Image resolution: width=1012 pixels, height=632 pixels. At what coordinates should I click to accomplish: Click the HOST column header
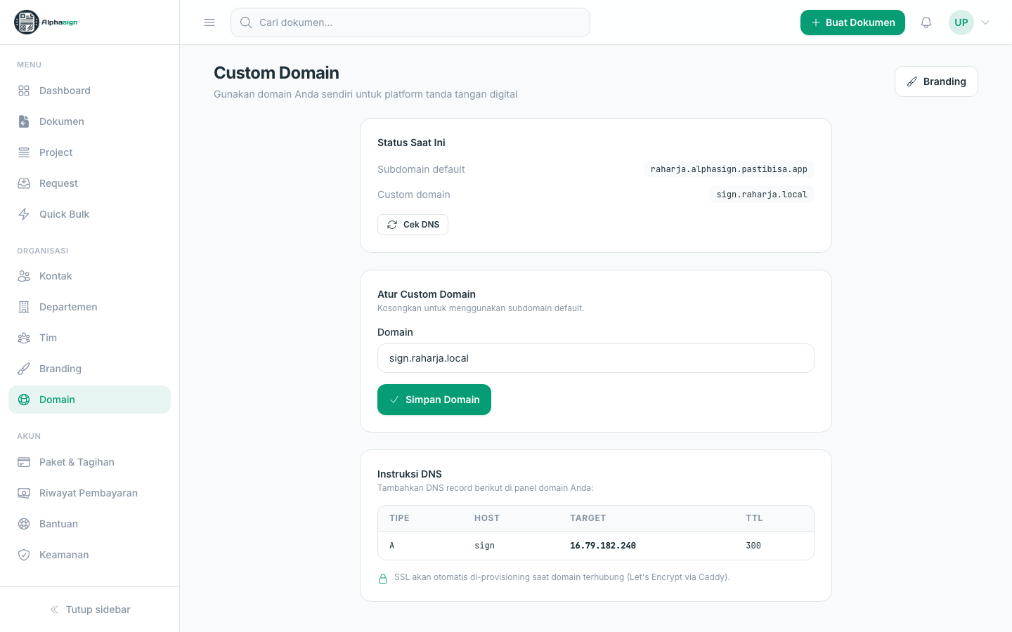[x=487, y=518]
